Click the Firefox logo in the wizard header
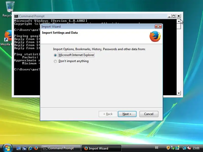Viewport: 203px width, 152px height. pos(155,36)
